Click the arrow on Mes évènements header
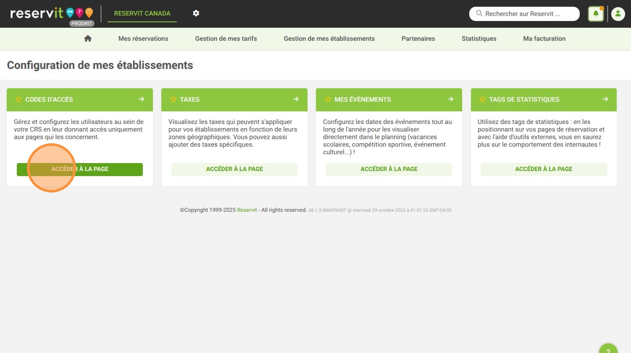The height and width of the screenshot is (353, 631). click(x=450, y=99)
